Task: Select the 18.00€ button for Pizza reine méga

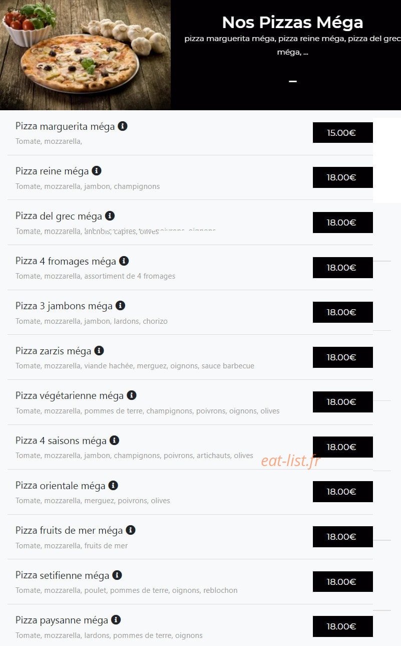Action: pyautogui.click(x=343, y=177)
